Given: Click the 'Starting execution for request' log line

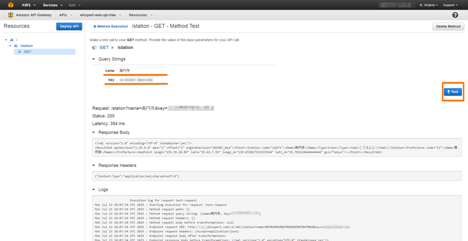Looking at the screenshot, I should [160, 205].
